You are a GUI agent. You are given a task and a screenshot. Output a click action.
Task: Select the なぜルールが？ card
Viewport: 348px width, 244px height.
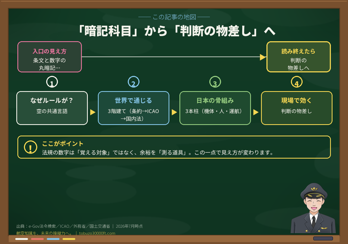52,108
